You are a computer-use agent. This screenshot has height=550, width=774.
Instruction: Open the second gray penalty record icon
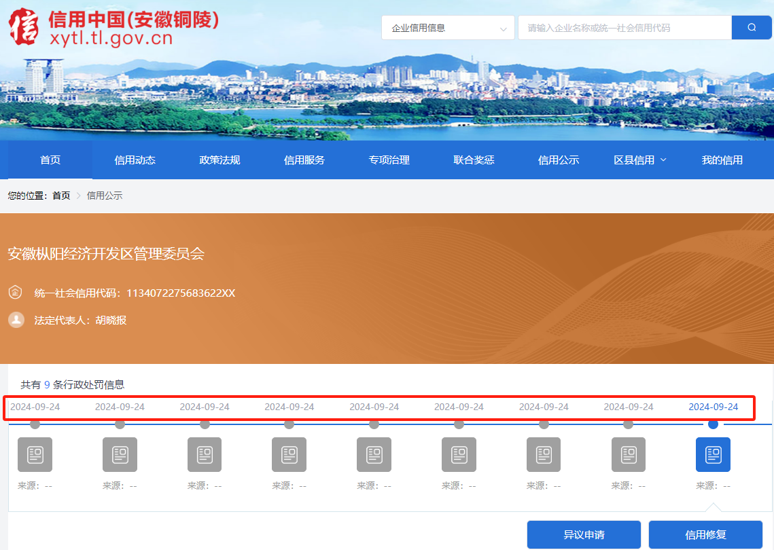click(120, 454)
